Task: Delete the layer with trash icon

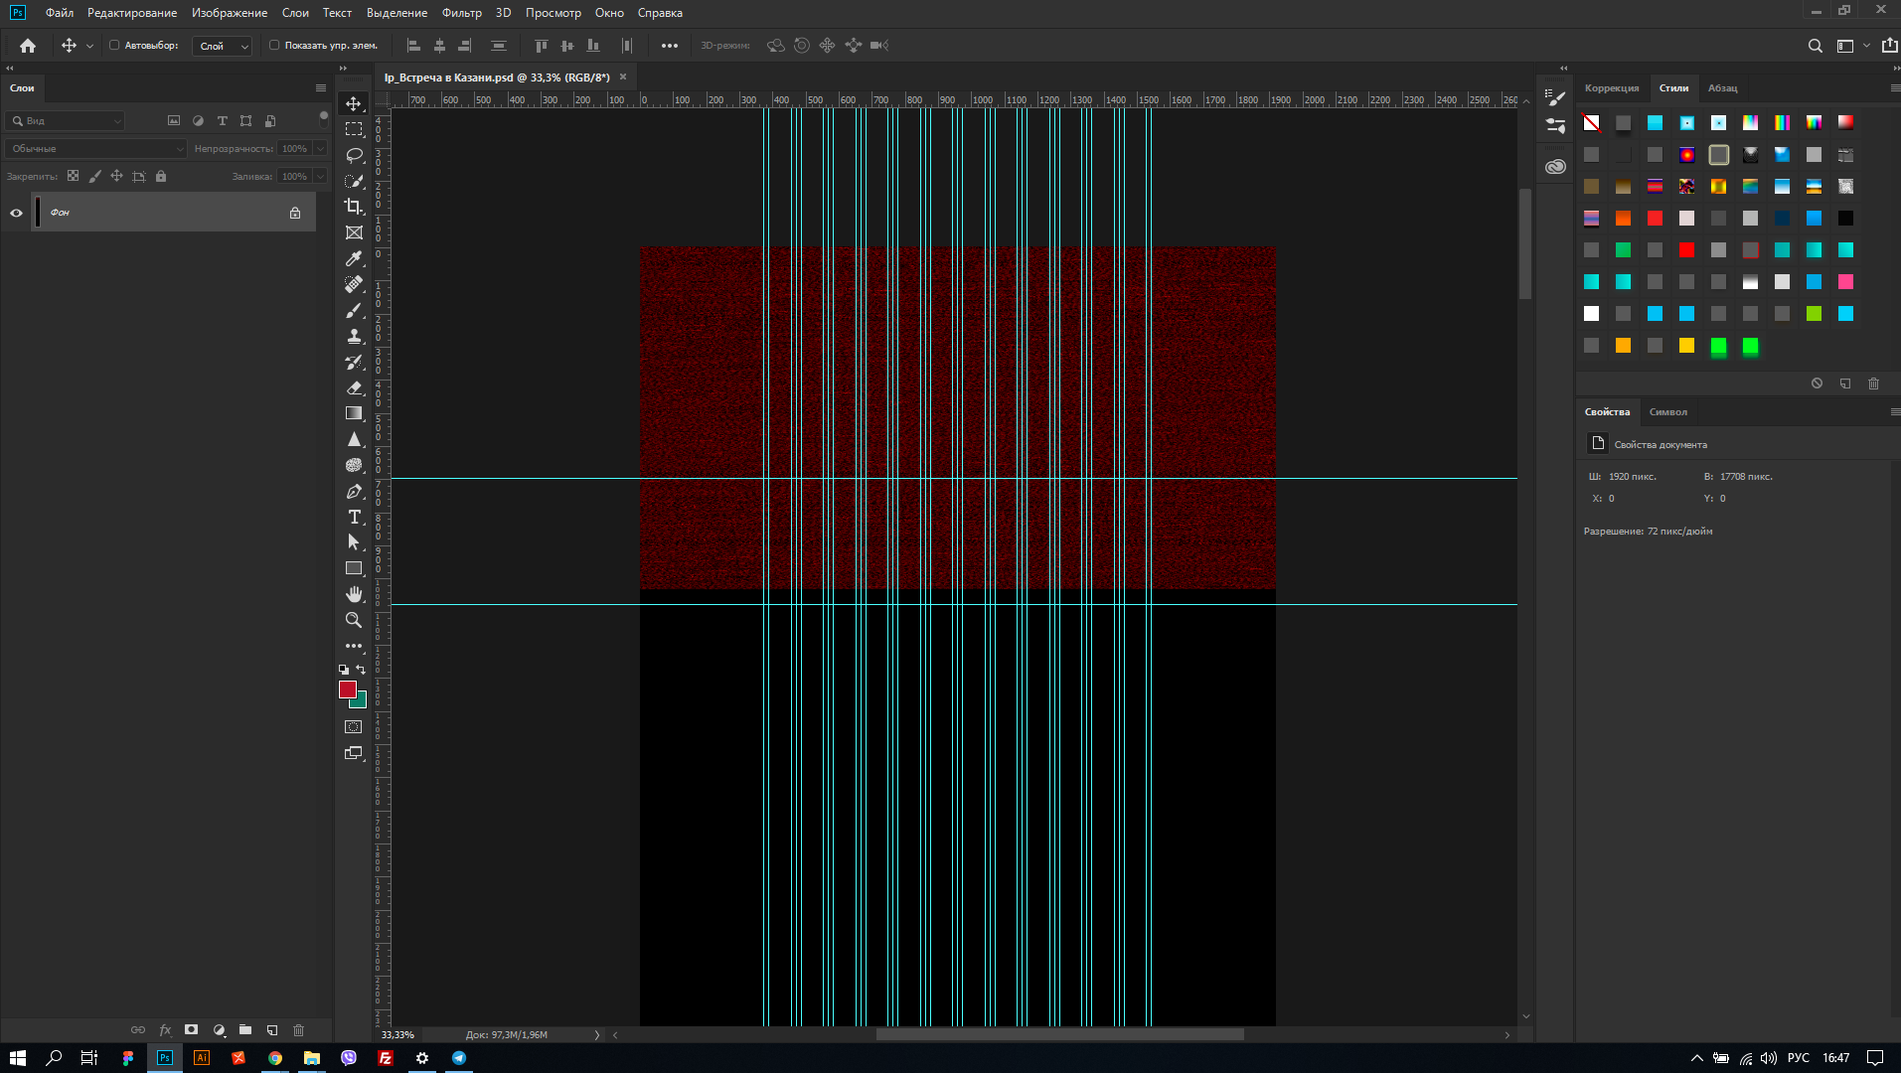Action: click(298, 1030)
